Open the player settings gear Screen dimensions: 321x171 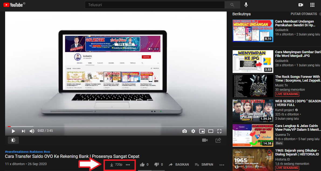193,131
